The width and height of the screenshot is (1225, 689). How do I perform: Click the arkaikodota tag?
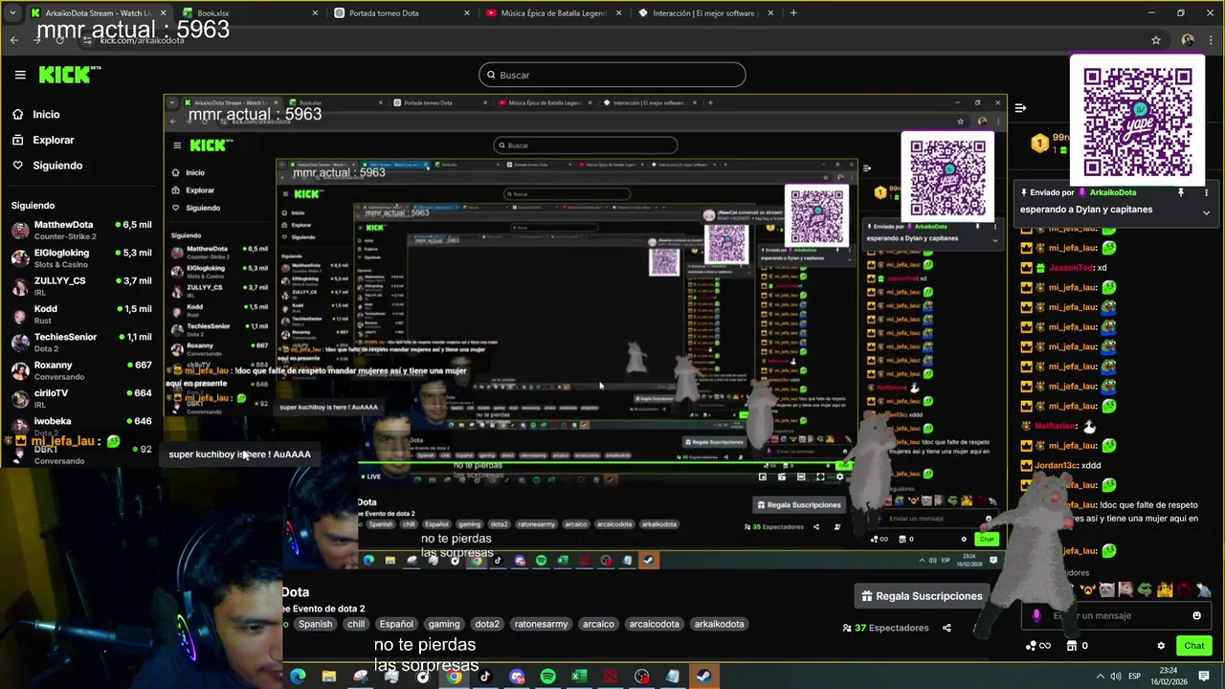(x=719, y=624)
